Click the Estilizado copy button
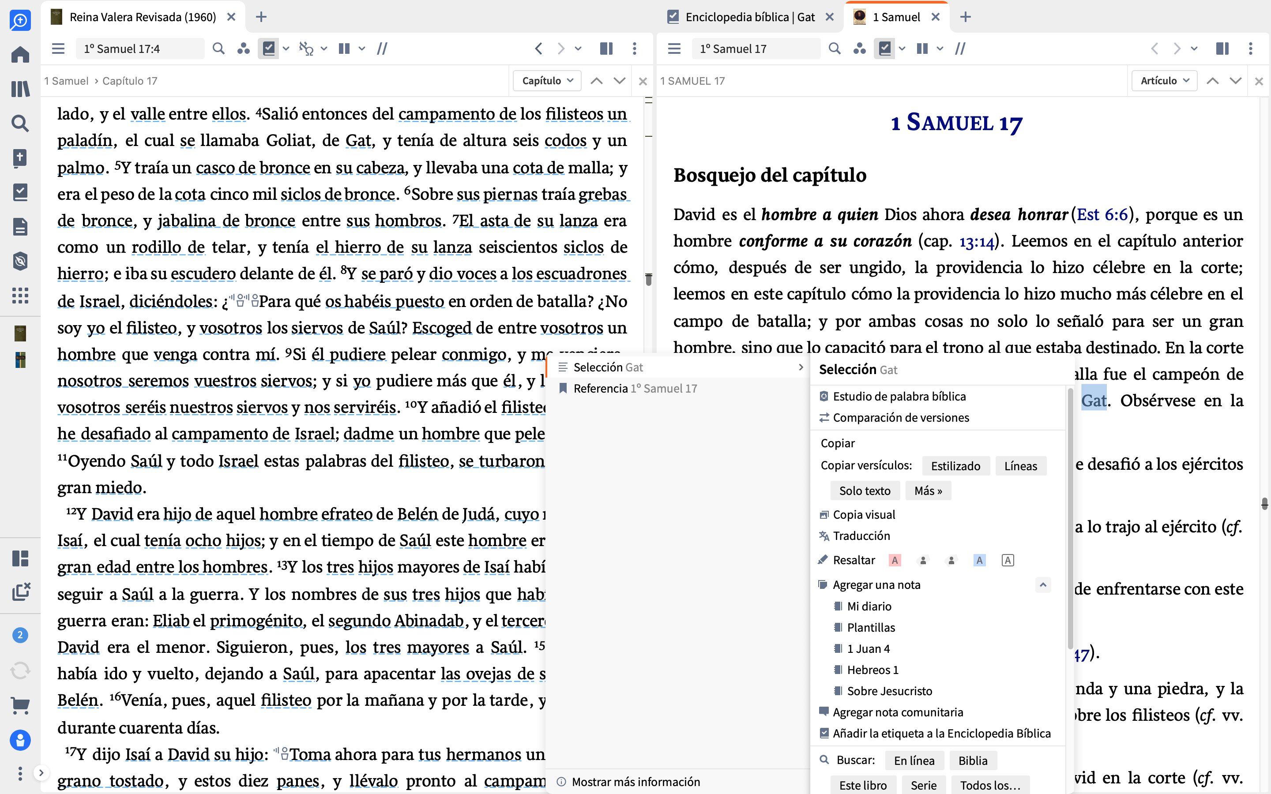1271x794 pixels. (x=955, y=466)
